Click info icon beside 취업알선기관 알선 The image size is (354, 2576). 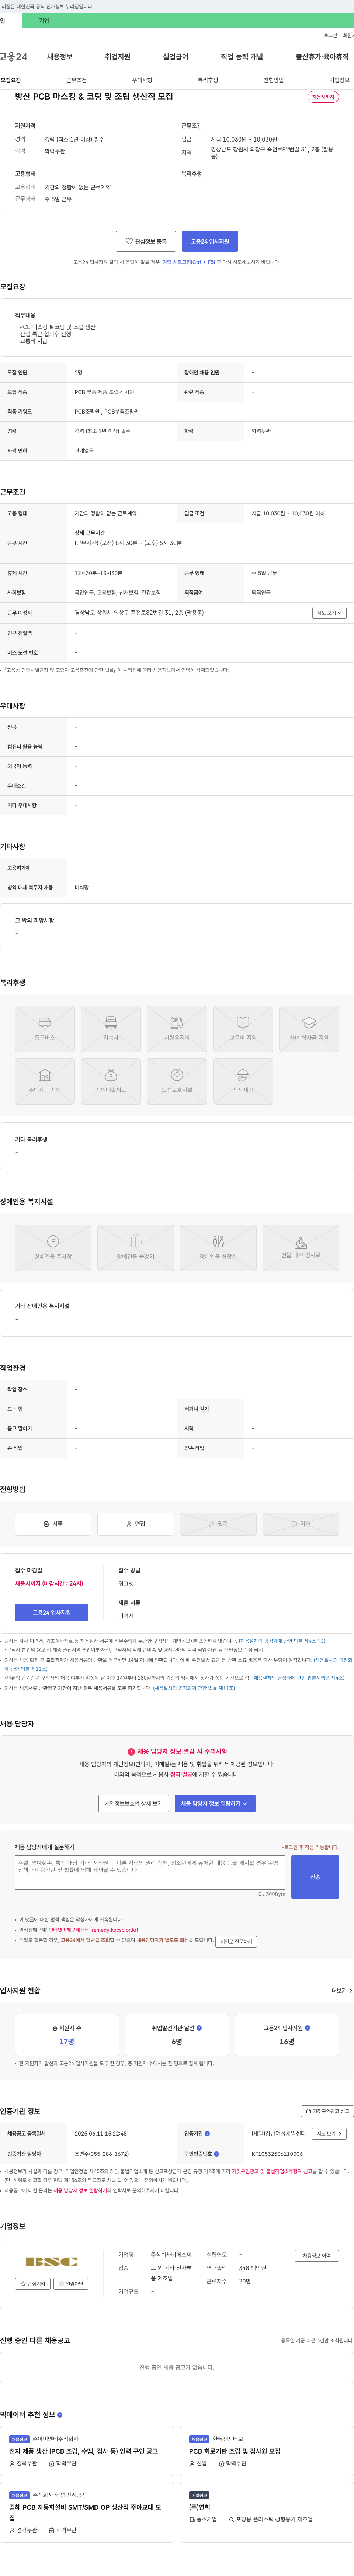click(x=200, y=2028)
